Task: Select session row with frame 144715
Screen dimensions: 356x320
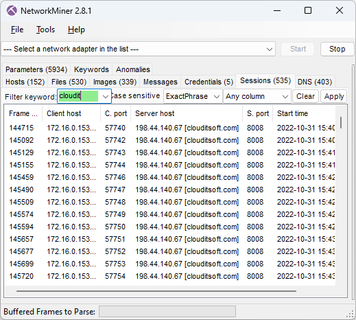Action: click(x=170, y=128)
